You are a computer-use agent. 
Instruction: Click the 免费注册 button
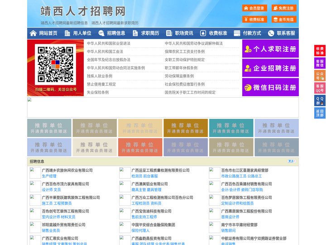(284, 8)
